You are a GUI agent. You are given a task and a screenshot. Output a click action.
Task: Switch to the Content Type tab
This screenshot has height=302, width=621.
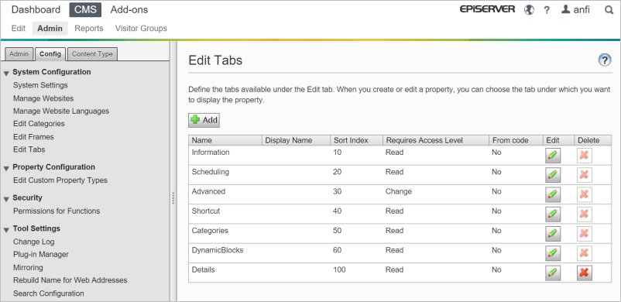pyautogui.click(x=92, y=54)
